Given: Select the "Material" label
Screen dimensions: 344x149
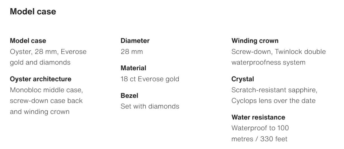Looking at the screenshot, I should [x=133, y=68].
